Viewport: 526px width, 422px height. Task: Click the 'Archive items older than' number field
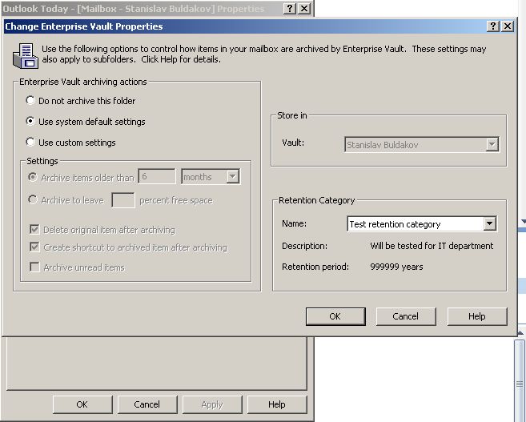click(156, 177)
